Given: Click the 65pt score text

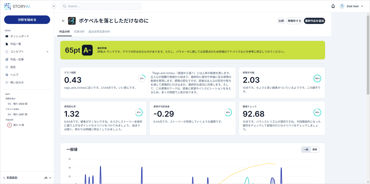Looking at the screenshot, I should pos(73,50).
